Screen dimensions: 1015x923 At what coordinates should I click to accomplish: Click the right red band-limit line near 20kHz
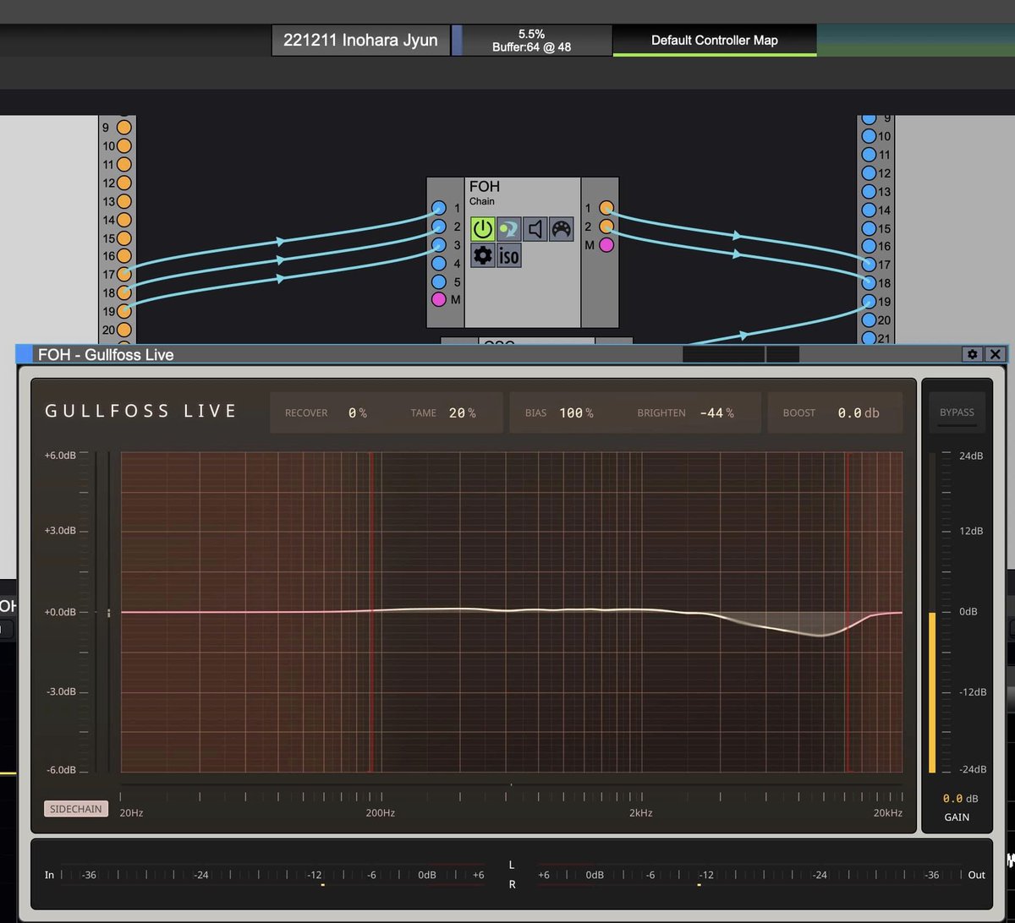[847, 611]
